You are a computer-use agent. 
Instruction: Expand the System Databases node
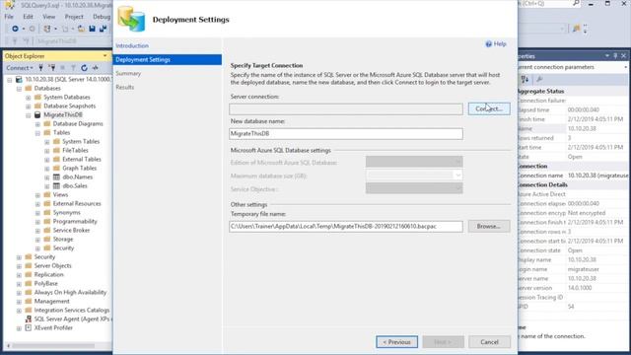coord(29,98)
